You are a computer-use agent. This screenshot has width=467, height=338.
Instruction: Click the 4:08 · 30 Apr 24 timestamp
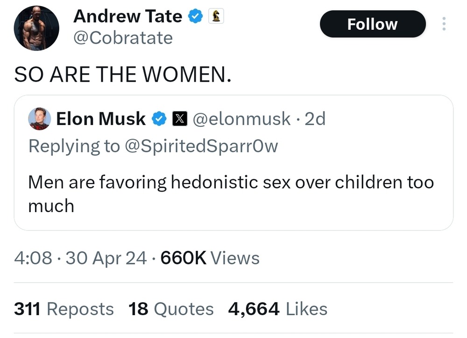click(x=80, y=258)
